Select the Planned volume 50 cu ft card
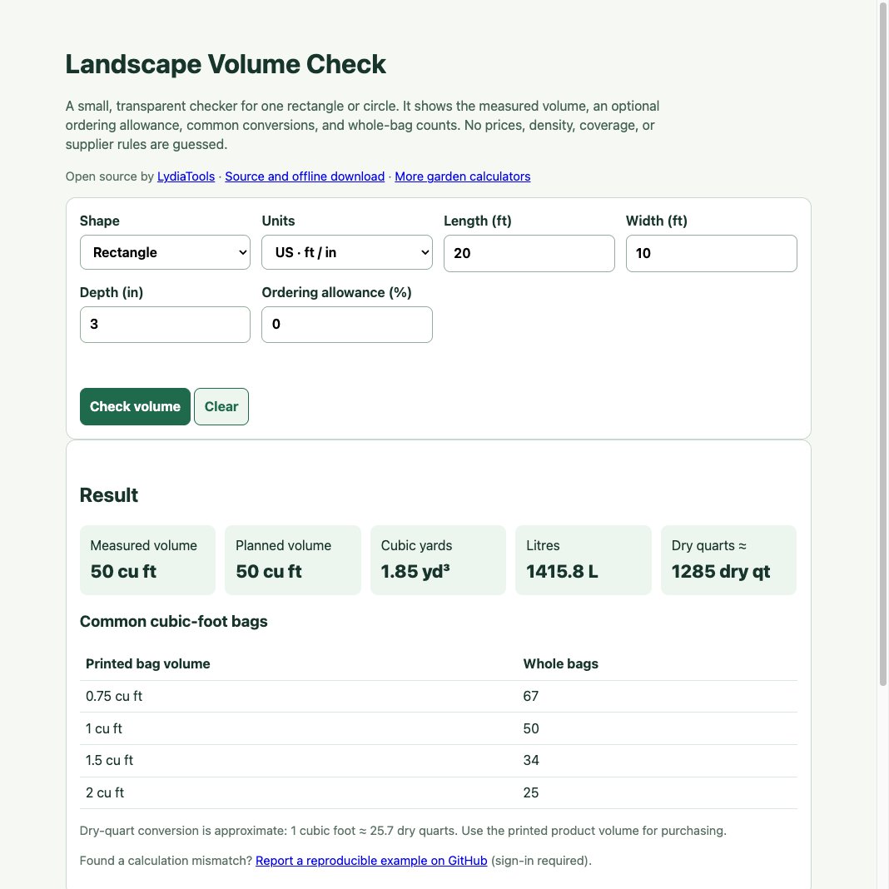 tap(293, 560)
